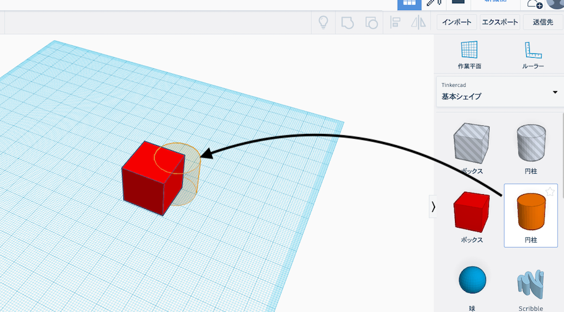Toggle show-all lightbulb icon

click(x=323, y=23)
